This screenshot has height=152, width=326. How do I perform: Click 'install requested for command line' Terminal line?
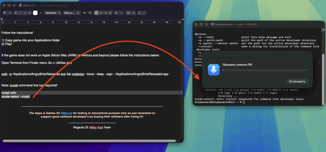[249, 99]
